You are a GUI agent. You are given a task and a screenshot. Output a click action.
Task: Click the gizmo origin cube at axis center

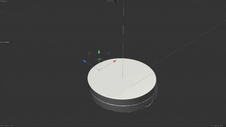(x=99, y=70)
